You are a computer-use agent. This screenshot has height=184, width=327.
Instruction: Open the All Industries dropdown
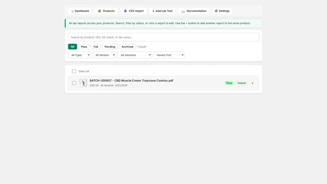134,55
